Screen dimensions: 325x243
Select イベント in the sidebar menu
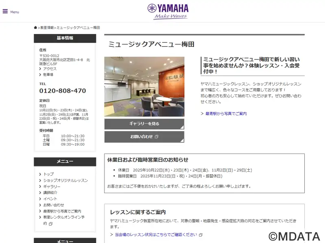(50, 199)
